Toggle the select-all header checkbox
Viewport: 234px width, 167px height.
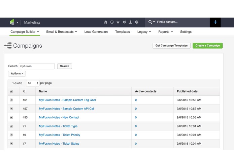point(11,91)
